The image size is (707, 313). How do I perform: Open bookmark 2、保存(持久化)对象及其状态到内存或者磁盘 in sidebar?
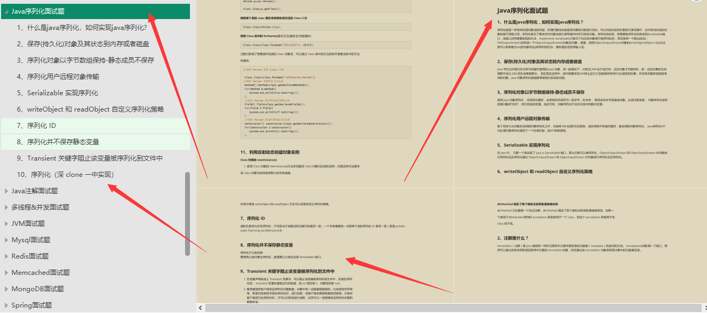[x=83, y=44]
